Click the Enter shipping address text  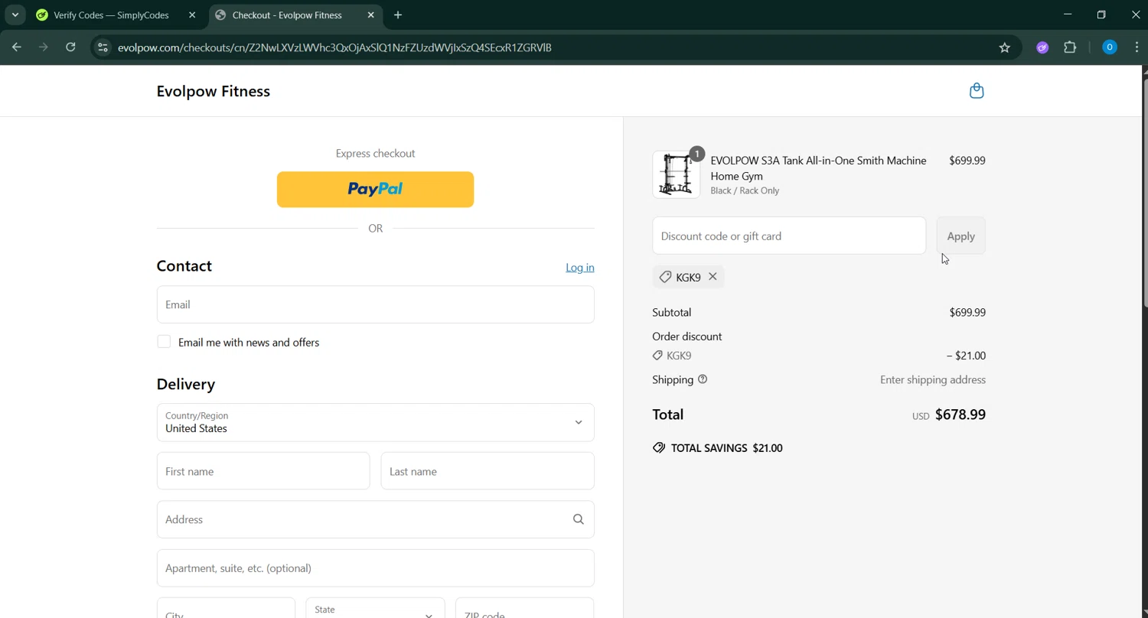(x=933, y=379)
